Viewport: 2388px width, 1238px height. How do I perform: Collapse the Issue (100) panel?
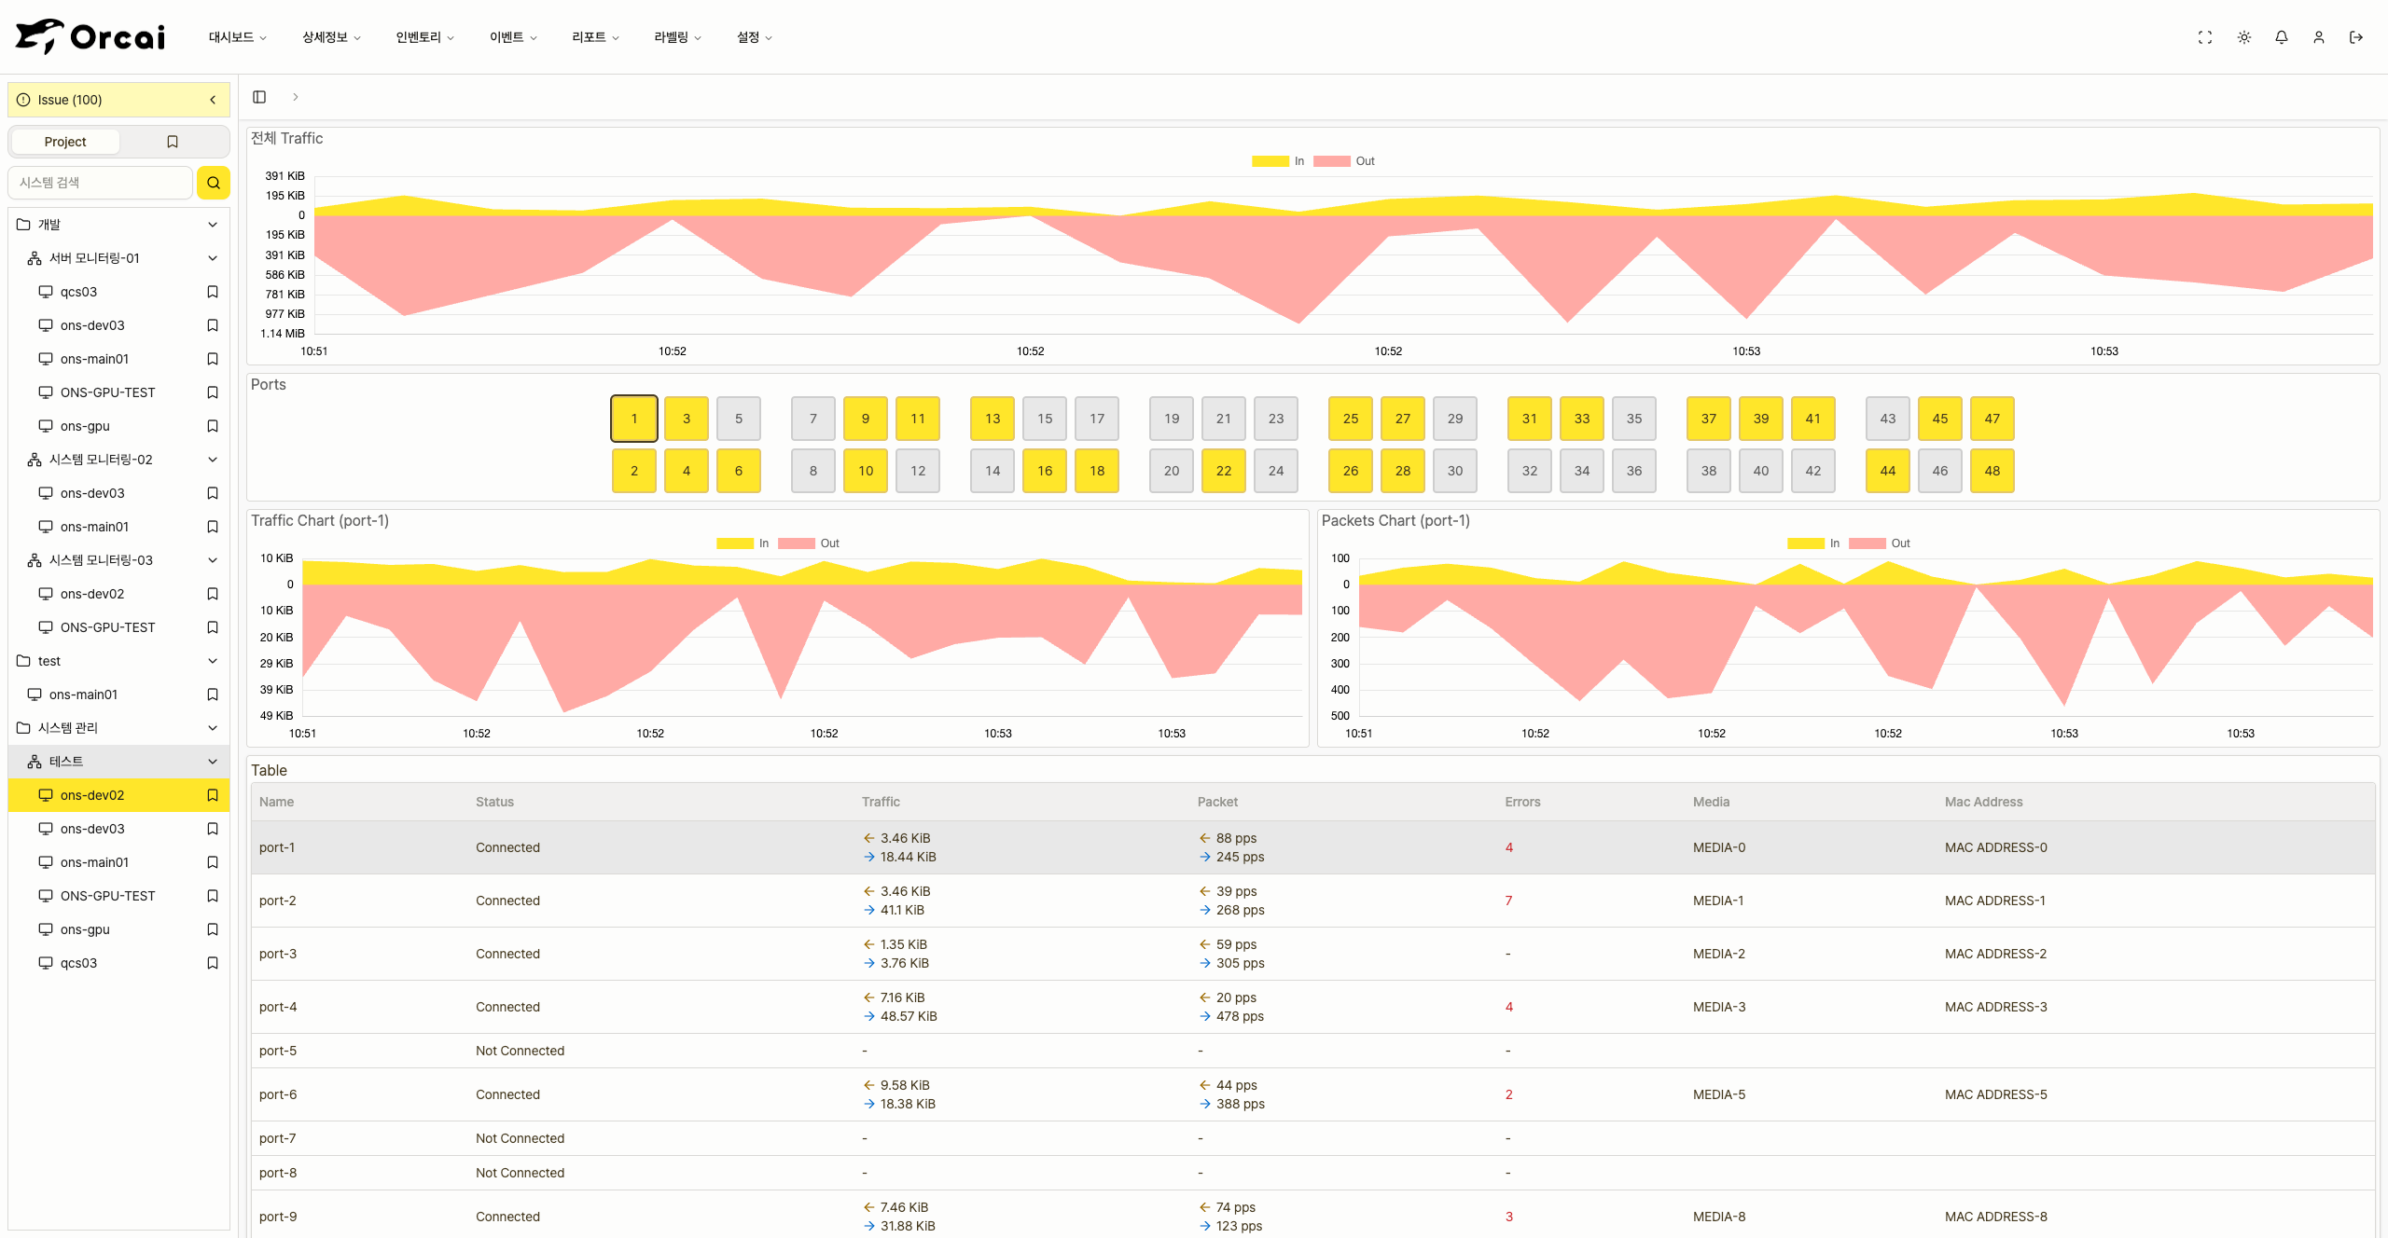click(x=213, y=100)
